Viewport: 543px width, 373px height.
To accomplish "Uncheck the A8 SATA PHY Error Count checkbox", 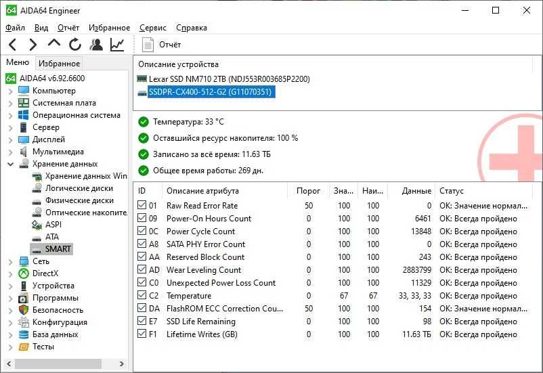I will click(142, 244).
